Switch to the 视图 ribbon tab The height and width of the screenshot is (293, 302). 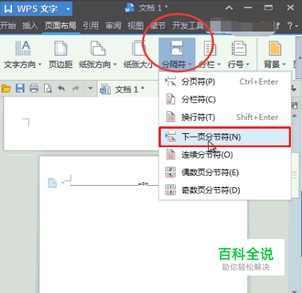point(135,25)
